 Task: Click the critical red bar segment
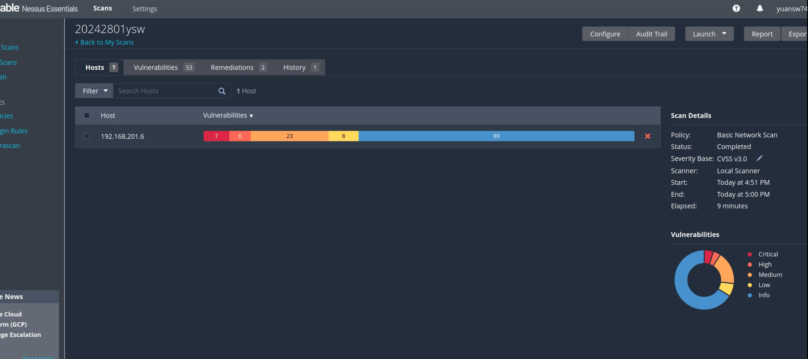(x=216, y=136)
